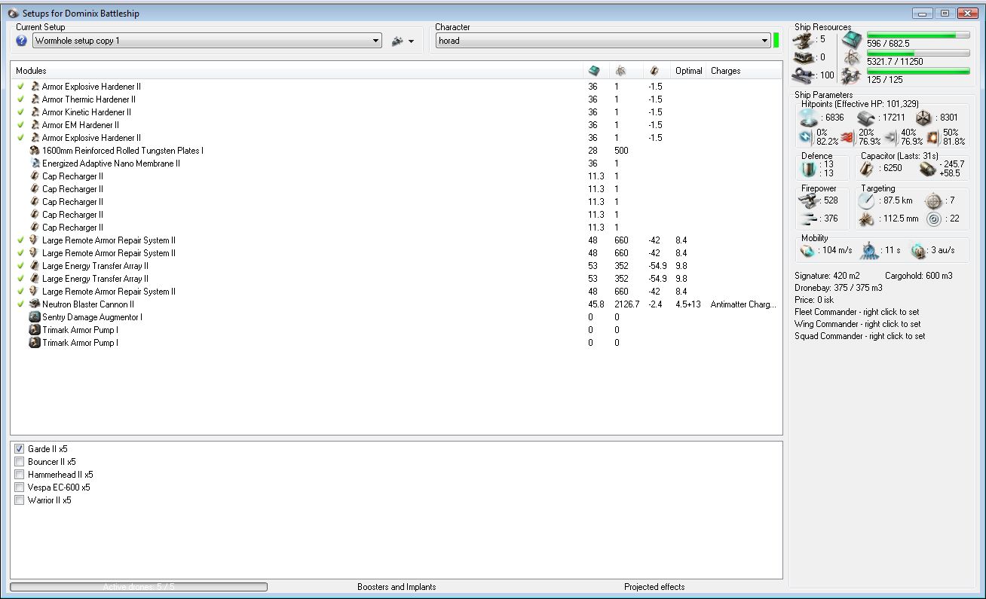Click the Defence shield icon
Screen dimensions: 986x599
point(809,169)
